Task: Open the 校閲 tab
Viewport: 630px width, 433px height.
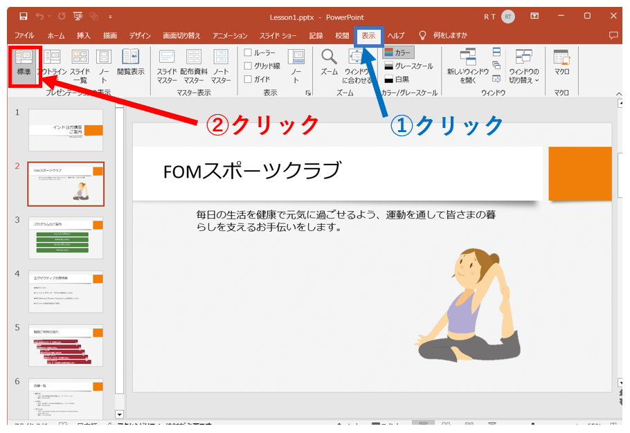Action: click(342, 35)
